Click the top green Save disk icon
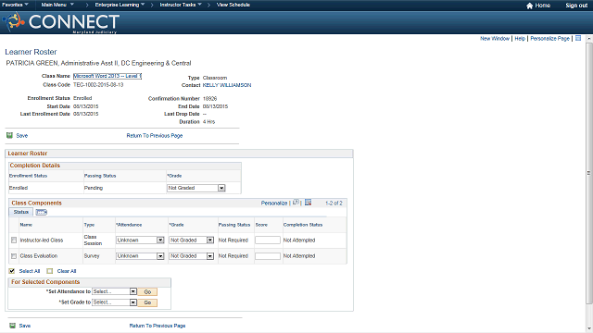The image size is (593, 333). (9, 135)
